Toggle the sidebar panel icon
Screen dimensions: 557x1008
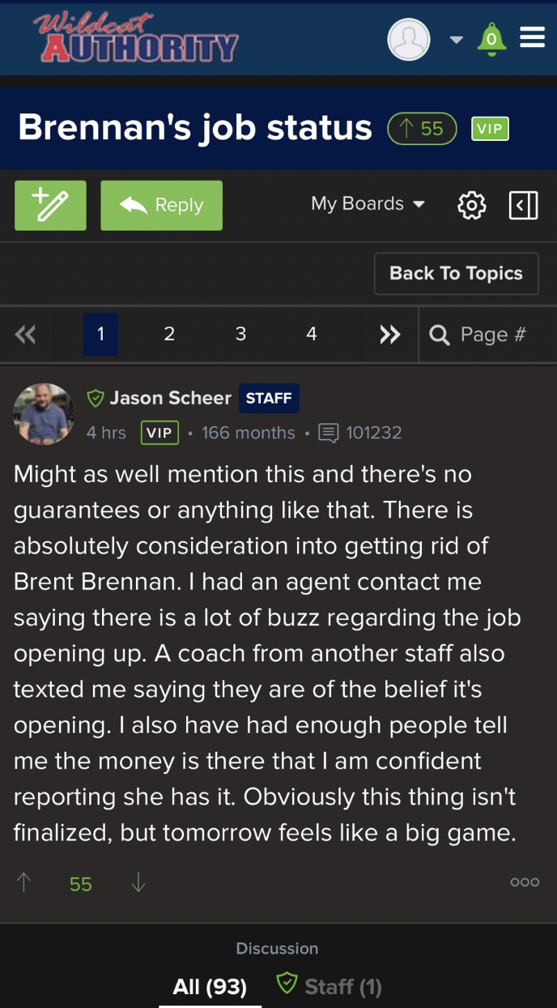coord(523,205)
